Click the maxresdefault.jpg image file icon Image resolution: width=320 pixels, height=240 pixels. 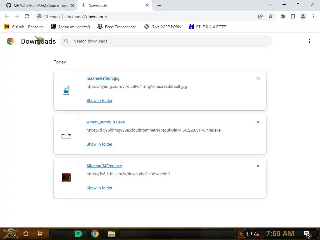[x=66, y=90]
